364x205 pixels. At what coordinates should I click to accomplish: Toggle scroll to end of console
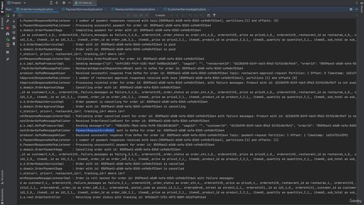pos(14,32)
